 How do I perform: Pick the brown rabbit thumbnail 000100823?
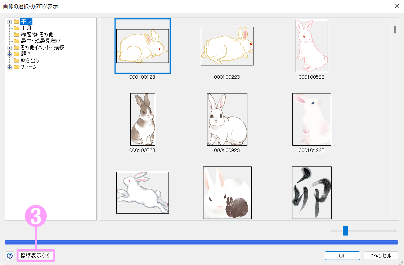tap(143, 119)
